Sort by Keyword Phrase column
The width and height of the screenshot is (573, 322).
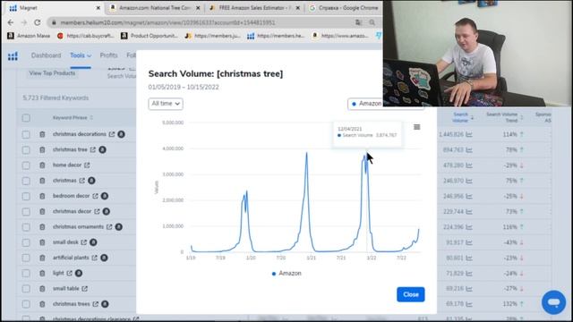tap(73, 117)
